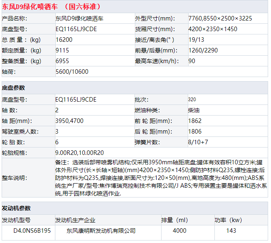Select the batch number value 320
The image size is (271, 243).
click(x=192, y=100)
